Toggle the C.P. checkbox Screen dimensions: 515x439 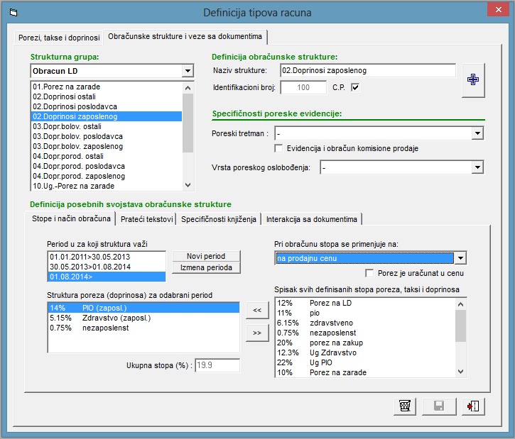[356, 88]
